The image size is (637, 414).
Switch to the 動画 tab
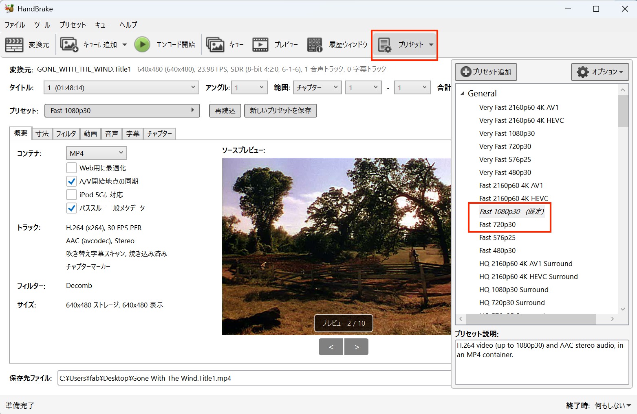[90, 133]
